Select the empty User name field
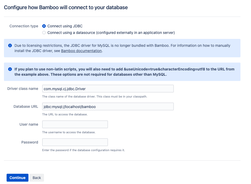The image size is (251, 184). point(75,124)
